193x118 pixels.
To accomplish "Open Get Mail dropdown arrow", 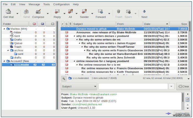I will pos(17,14).
